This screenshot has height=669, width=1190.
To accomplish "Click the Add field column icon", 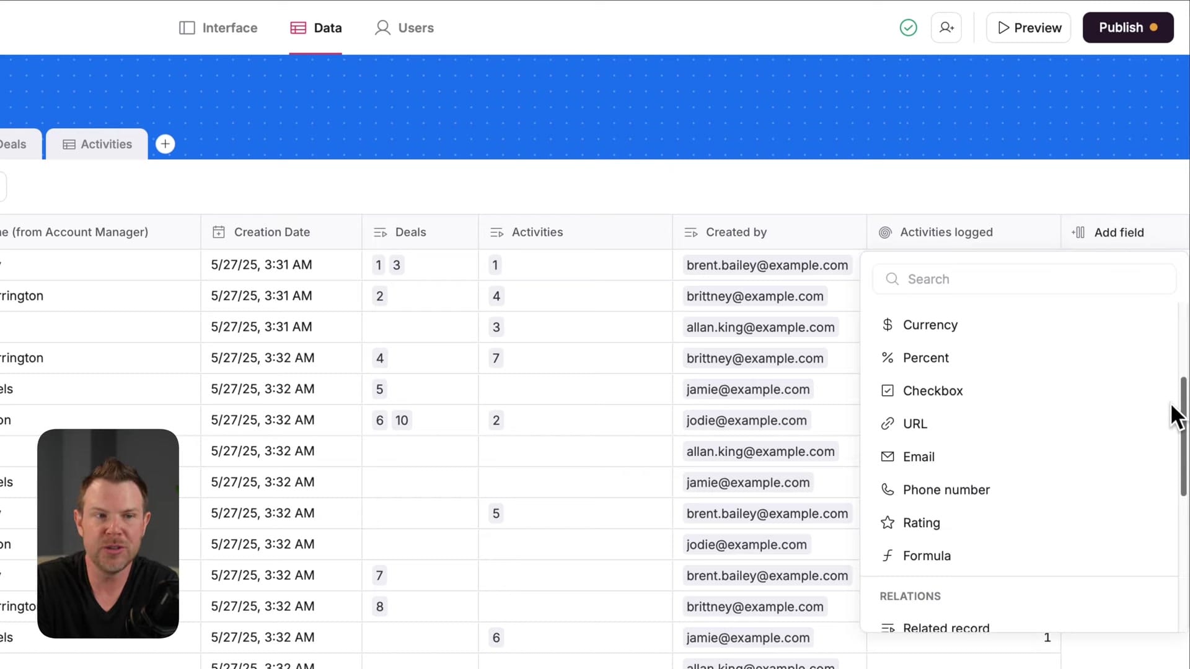I will click(x=1078, y=232).
